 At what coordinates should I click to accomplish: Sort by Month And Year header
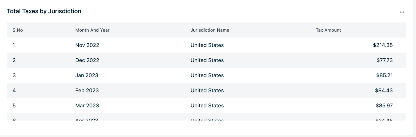92,30
